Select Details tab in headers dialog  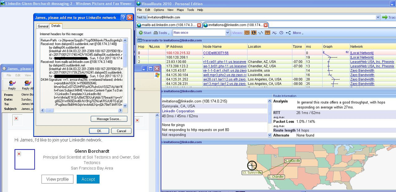pyautogui.click(x=56, y=26)
